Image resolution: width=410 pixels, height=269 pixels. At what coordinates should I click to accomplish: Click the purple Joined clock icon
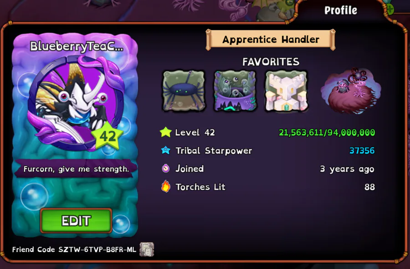(x=166, y=168)
